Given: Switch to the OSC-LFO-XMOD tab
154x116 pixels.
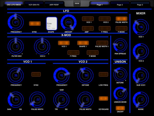Looking at the screenshot, I should click(x=14, y=4).
